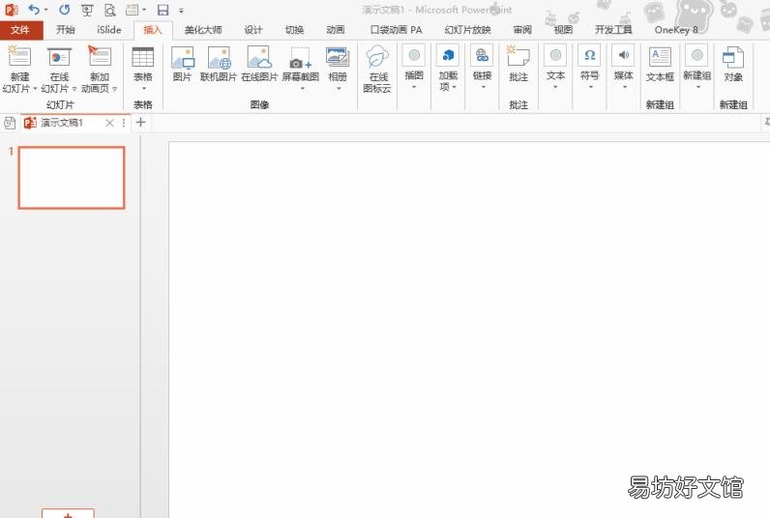Start slideshow from quick access toolbar icon
This screenshot has height=518, width=770.
click(x=87, y=10)
